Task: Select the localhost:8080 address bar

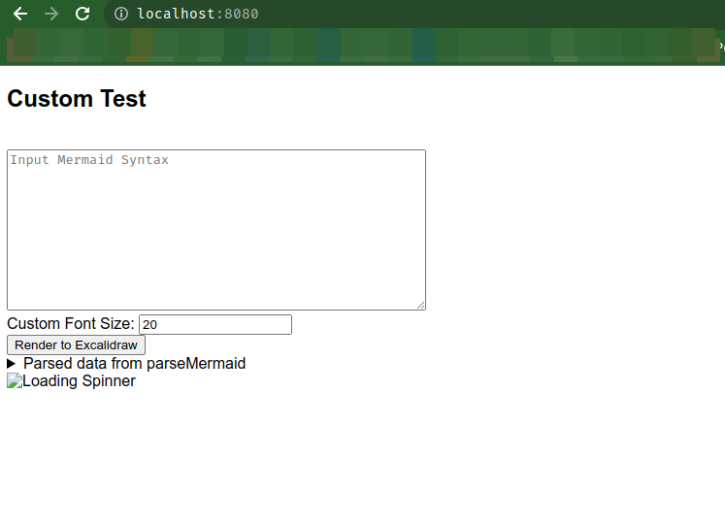Action: (x=414, y=14)
